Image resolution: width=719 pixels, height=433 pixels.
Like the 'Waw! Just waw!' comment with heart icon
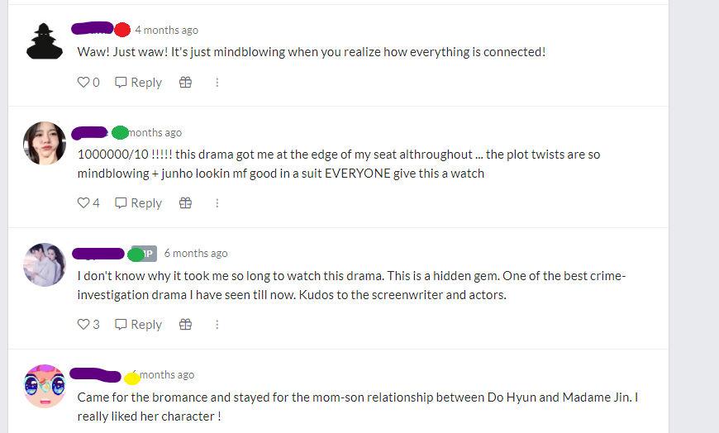(x=83, y=82)
